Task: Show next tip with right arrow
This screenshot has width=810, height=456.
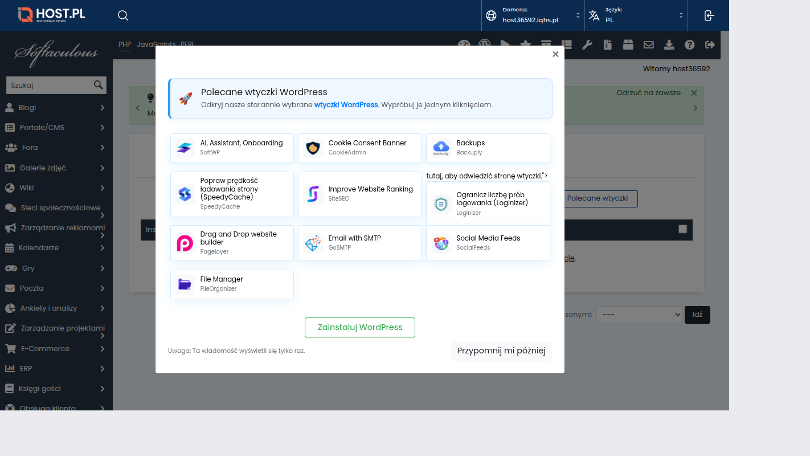Action: 695,108
